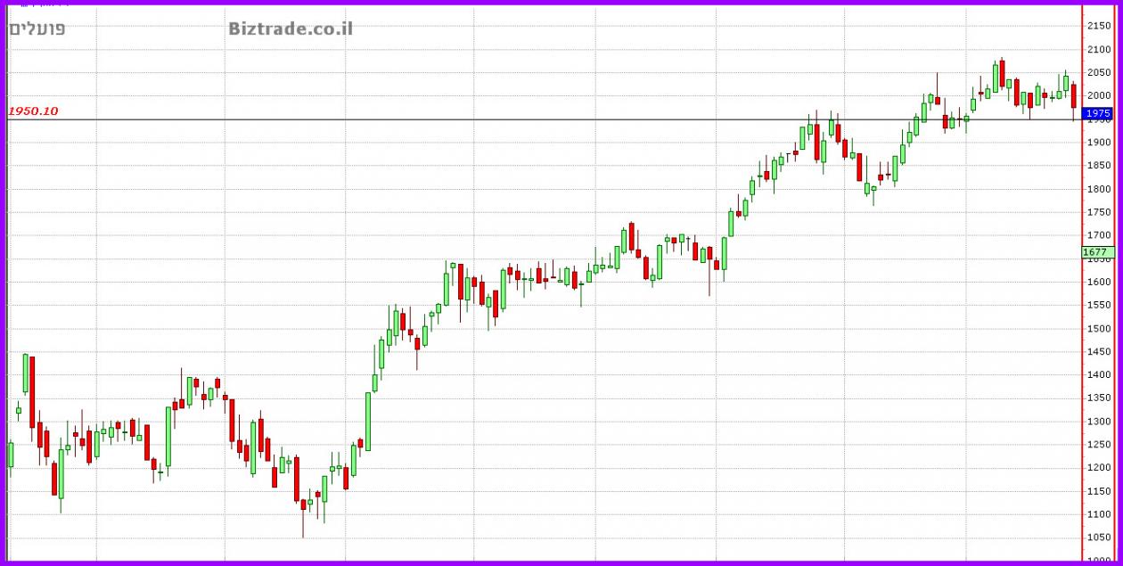
Task: Click the Biztrade.co.il watermark text
Action: (x=290, y=29)
